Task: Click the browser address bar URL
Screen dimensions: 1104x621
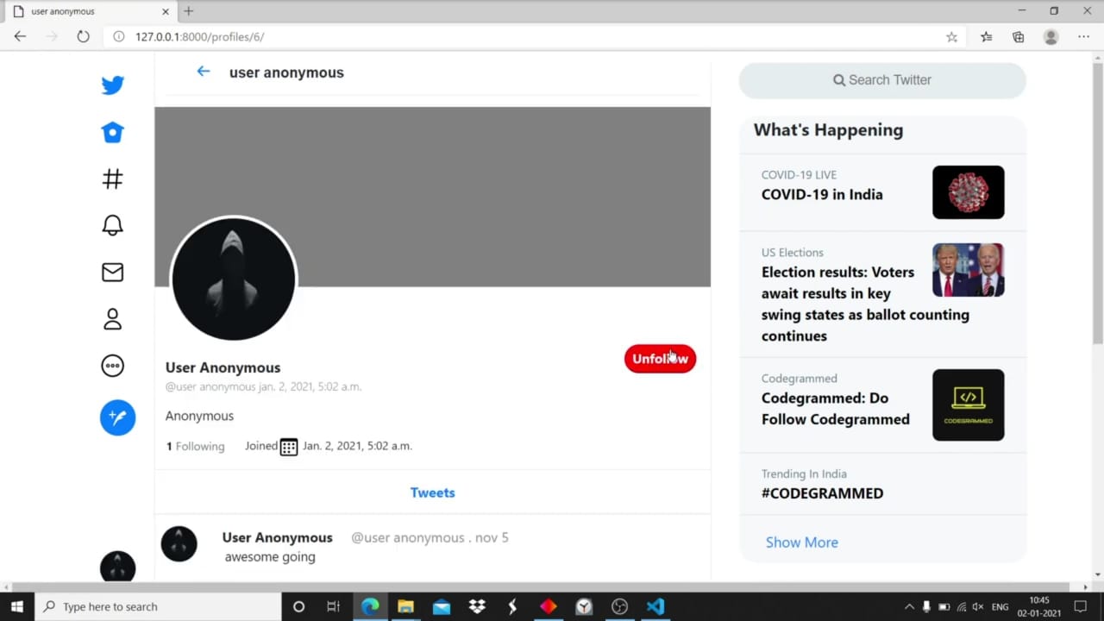Action: click(199, 37)
